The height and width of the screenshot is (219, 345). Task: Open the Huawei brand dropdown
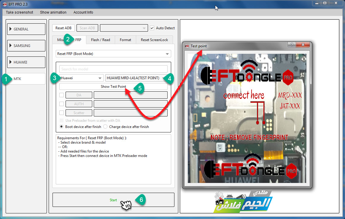tap(81, 78)
